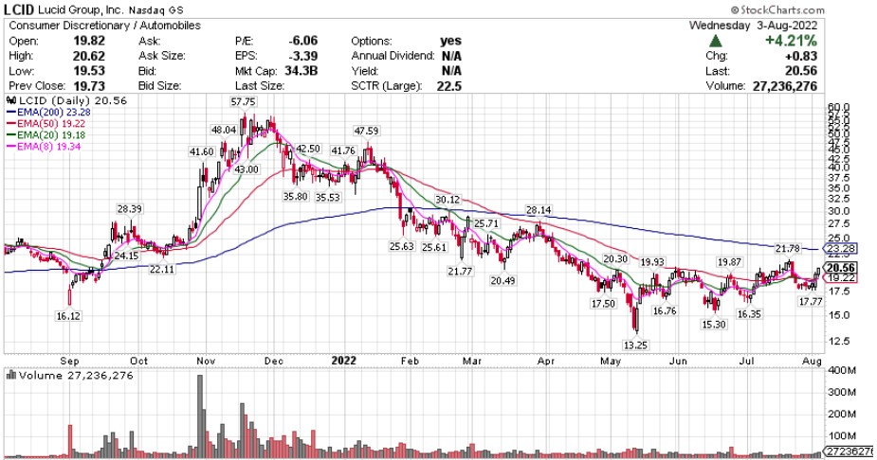Screen dimensions: 877x460
Task: Click the 21.78 price label in July
Action: 788,248
